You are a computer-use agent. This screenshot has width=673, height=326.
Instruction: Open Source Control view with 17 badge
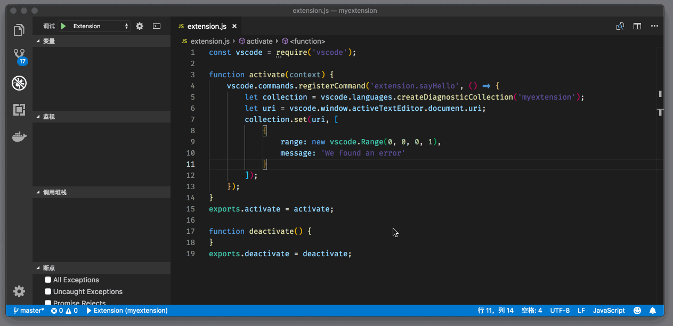(x=19, y=55)
